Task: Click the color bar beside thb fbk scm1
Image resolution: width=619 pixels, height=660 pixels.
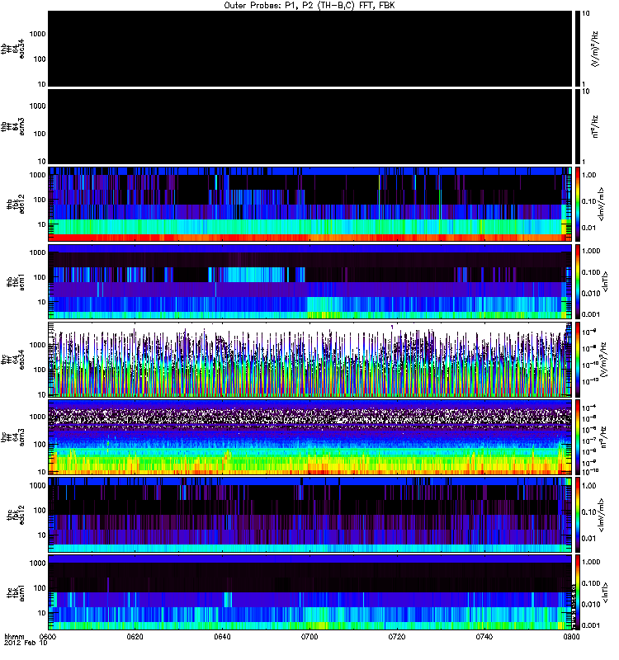Action: pos(578,280)
